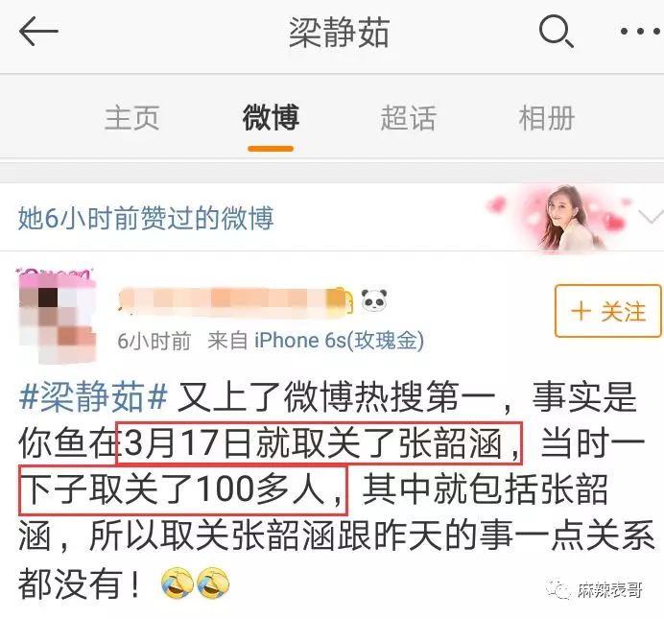Viewport: 664px width, 619px height.
Task: Tap the 她6小时前赞过的微博 header text
Action: (146, 218)
